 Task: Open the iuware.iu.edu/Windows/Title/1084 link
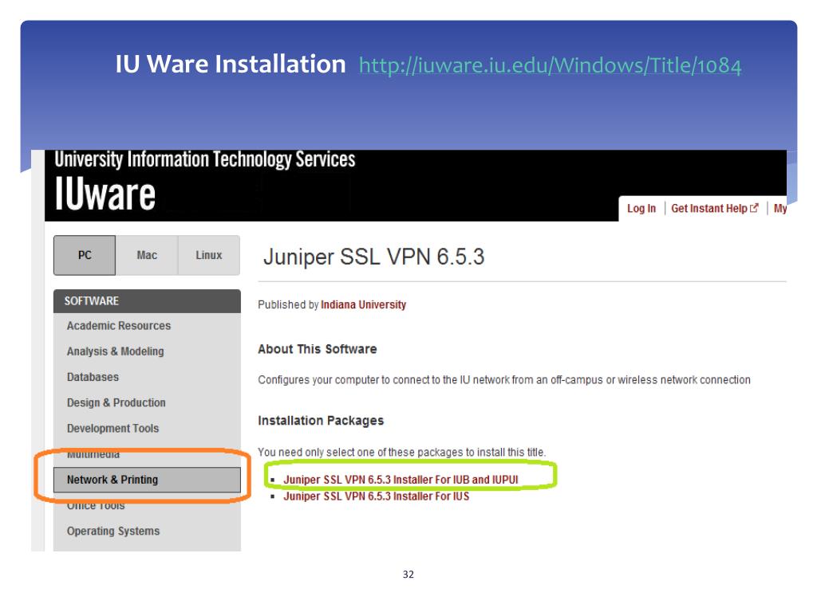click(550, 65)
